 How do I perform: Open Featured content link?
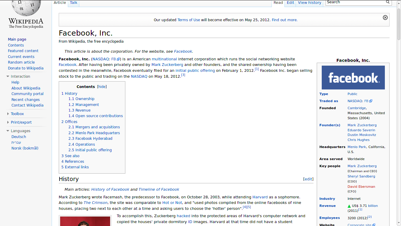pos(23,51)
